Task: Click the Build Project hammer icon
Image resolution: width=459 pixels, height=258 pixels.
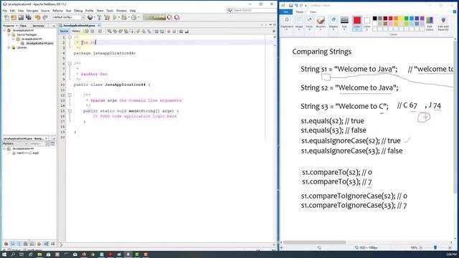Action: tap(99, 17)
